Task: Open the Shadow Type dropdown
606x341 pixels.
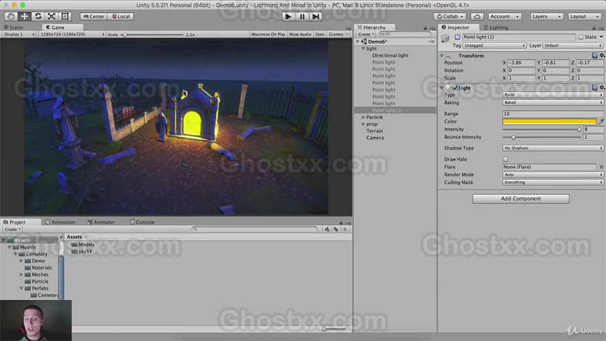Action: tap(553, 148)
